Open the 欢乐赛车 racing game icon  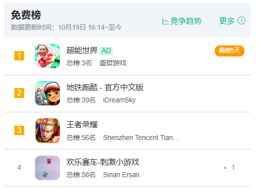tap(47, 168)
